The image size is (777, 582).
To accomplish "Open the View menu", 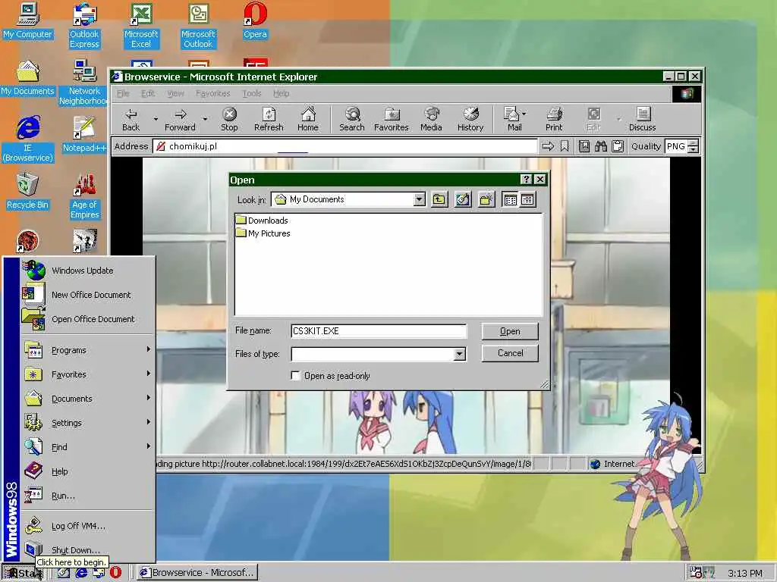I will tap(175, 93).
